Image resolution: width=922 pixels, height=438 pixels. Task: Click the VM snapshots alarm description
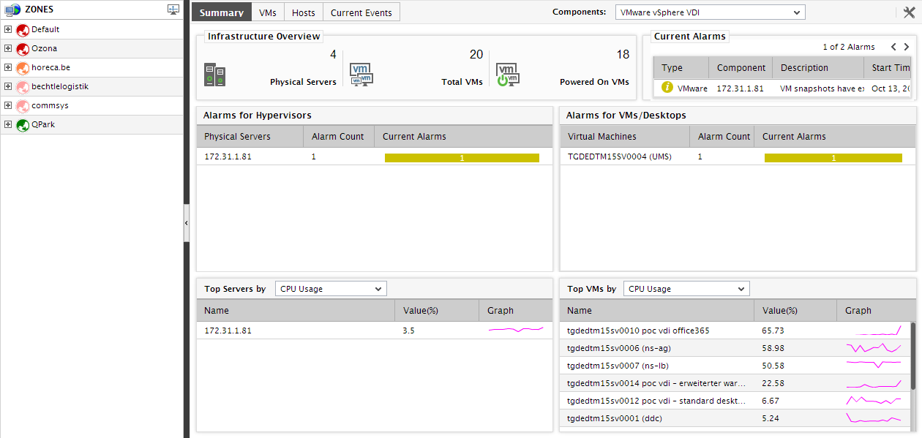coord(822,88)
